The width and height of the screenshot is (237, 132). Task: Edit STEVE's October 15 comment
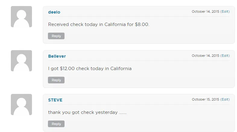click(225, 99)
